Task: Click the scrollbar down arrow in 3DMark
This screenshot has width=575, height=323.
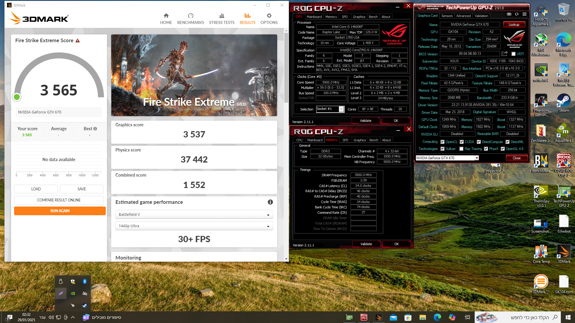Action: tap(286, 259)
